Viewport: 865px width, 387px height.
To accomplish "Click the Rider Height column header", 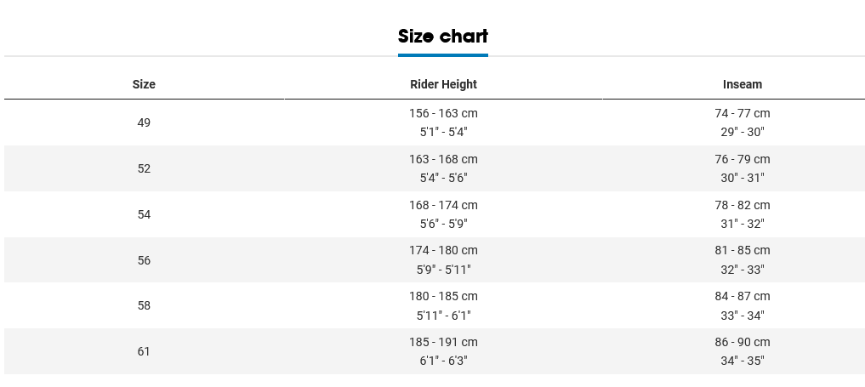I will tap(443, 84).
